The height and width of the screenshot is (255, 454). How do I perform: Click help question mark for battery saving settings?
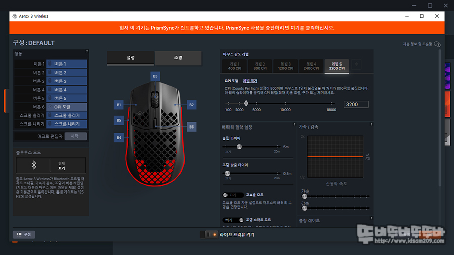294,124
